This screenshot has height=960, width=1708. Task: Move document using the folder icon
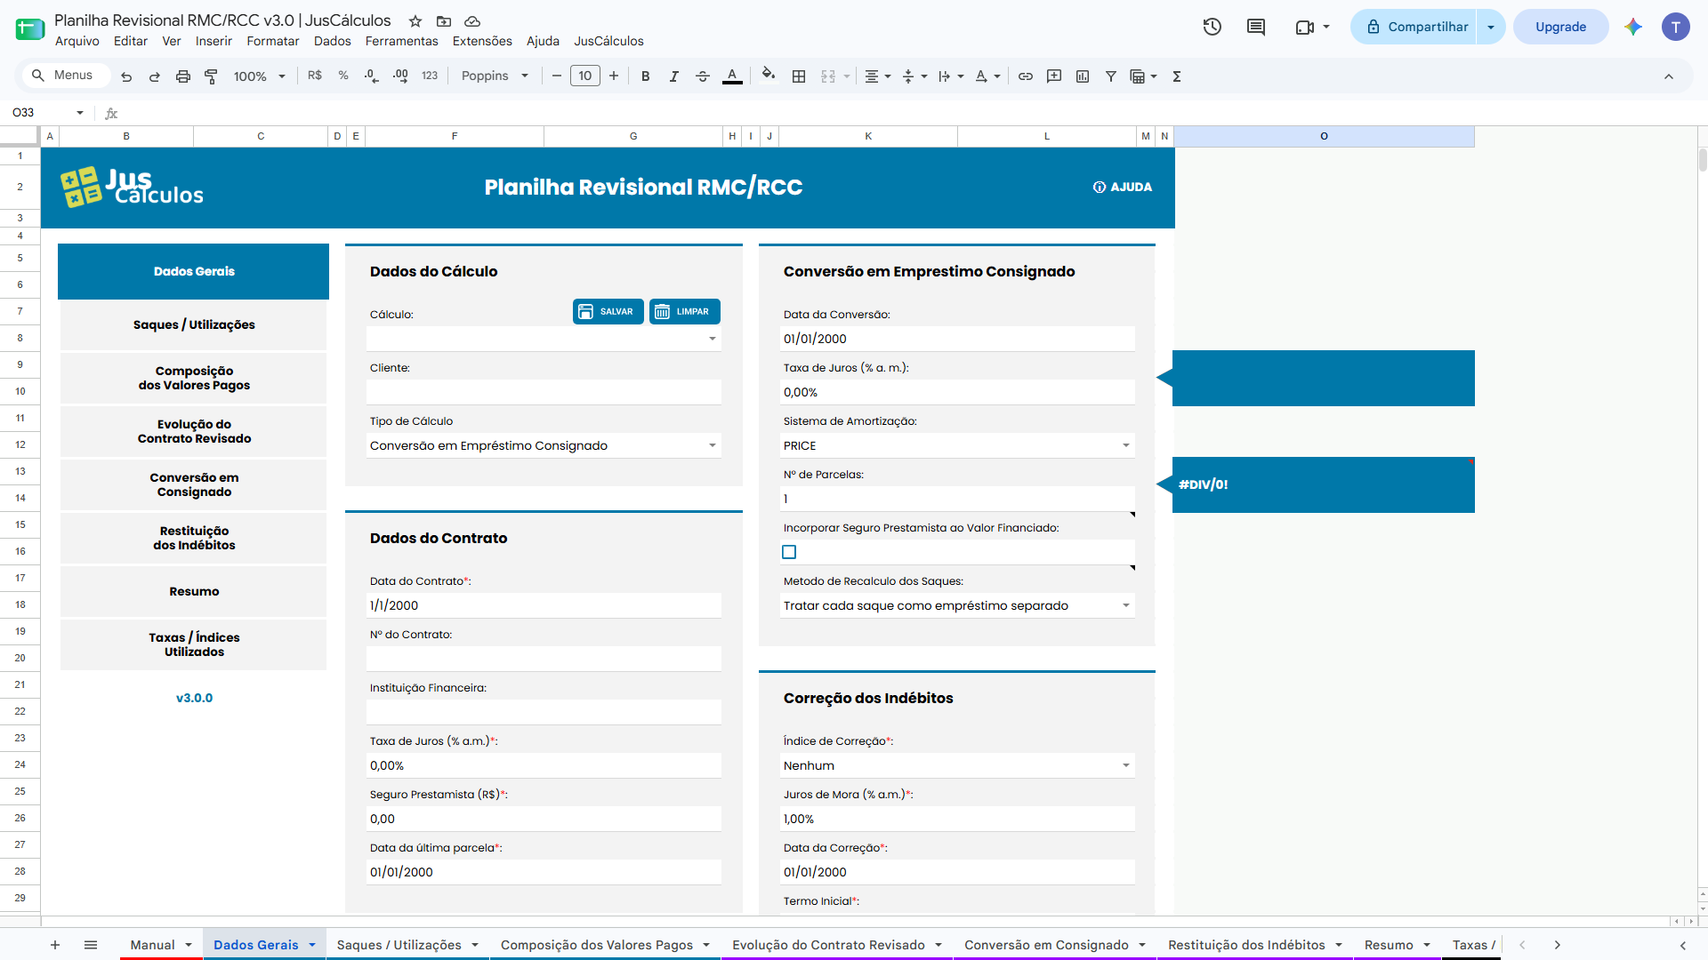click(x=444, y=20)
